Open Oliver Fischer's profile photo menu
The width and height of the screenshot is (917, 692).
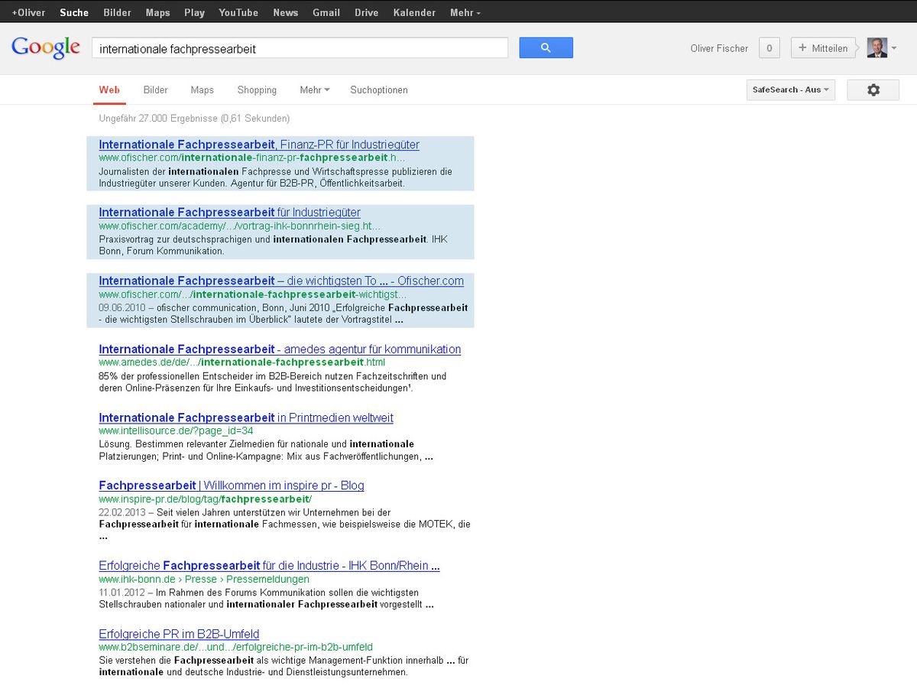877,47
